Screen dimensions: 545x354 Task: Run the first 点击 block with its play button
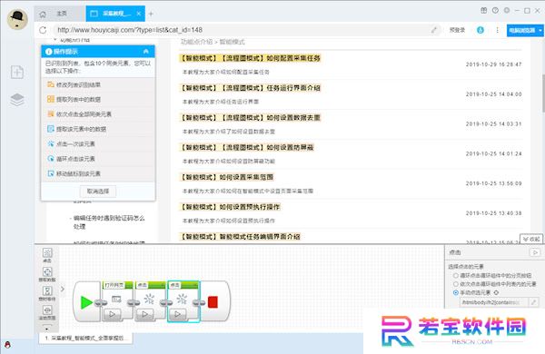coord(144,314)
